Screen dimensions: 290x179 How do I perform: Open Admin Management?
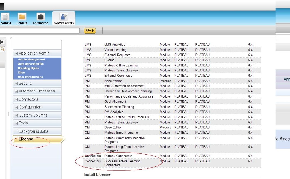click(31, 59)
